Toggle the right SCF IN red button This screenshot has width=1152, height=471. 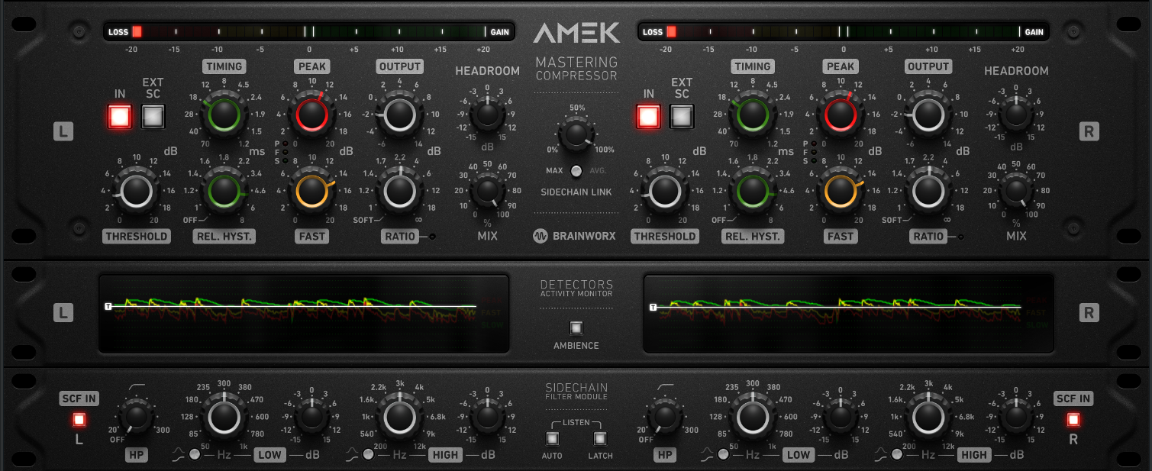tap(1073, 419)
